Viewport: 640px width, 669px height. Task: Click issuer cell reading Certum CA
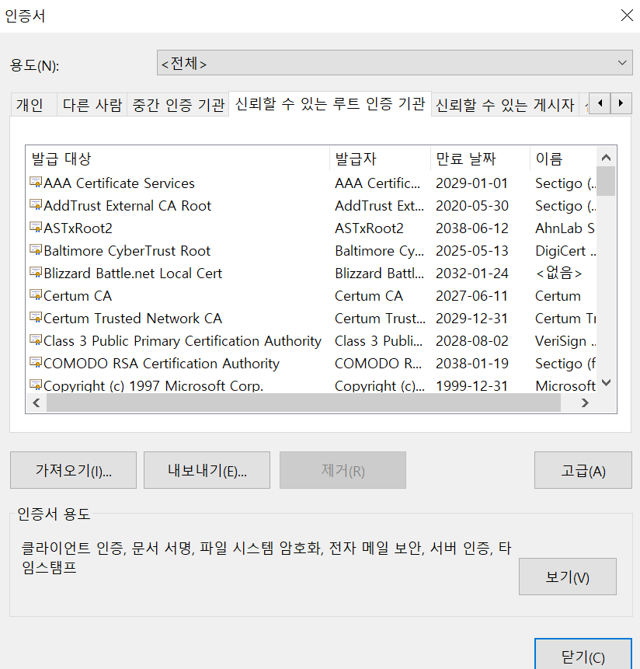(x=368, y=296)
